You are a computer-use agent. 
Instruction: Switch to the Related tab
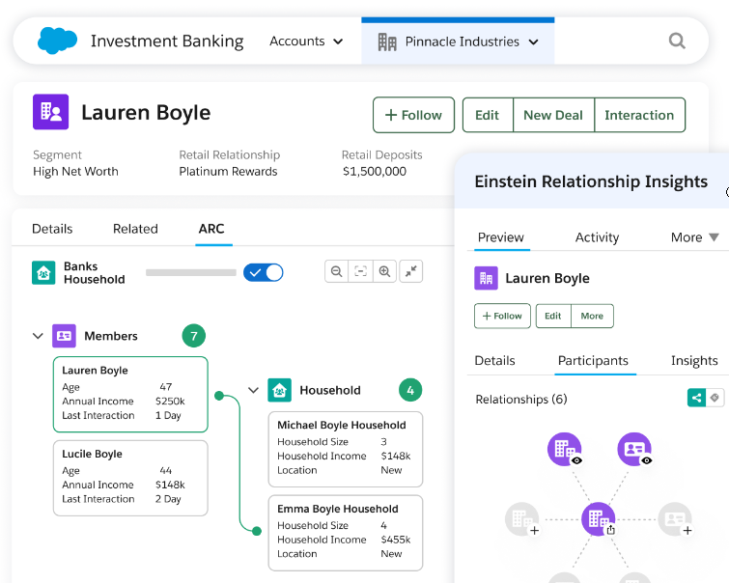tap(135, 229)
